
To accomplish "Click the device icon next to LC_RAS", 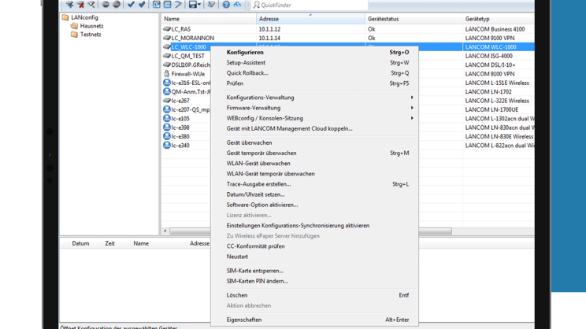I will point(167,29).
